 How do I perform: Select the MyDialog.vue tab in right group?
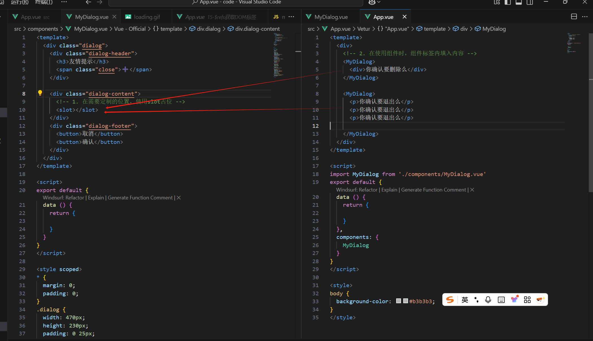pos(331,17)
